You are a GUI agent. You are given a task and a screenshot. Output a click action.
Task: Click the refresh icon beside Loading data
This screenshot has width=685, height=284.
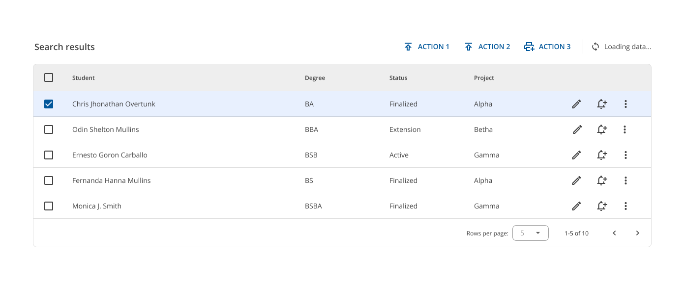coord(596,47)
